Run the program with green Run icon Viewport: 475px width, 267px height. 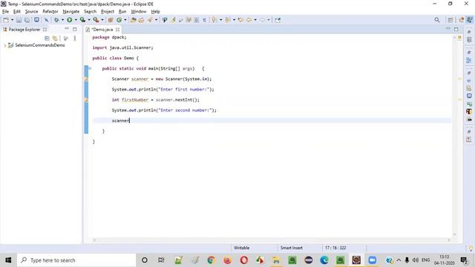pos(69,20)
